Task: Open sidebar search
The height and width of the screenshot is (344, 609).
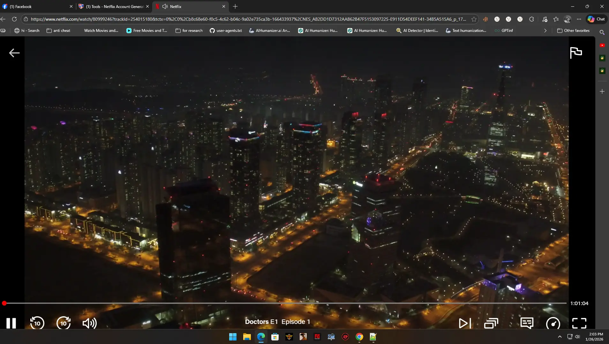Action: click(x=602, y=32)
